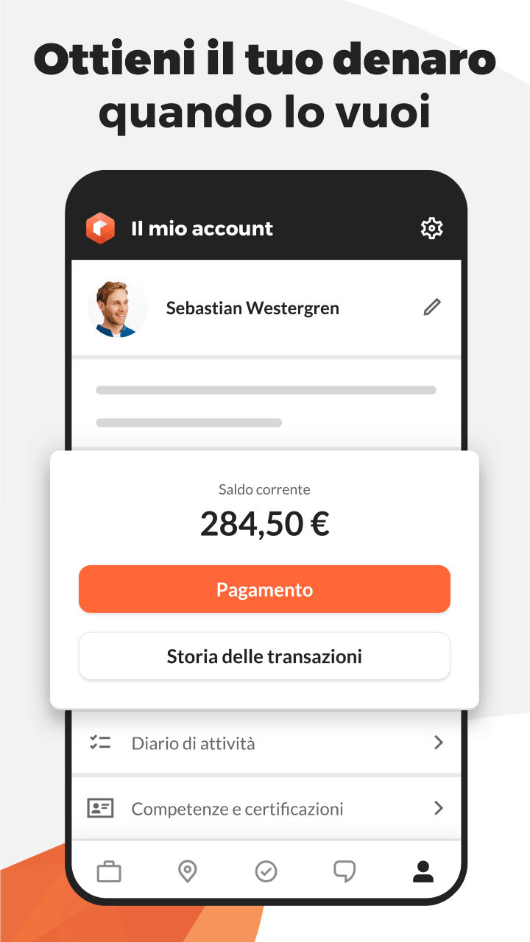Screen dimensions: 530x942
Task: Tap the orange cube app logo
Action: tap(101, 228)
